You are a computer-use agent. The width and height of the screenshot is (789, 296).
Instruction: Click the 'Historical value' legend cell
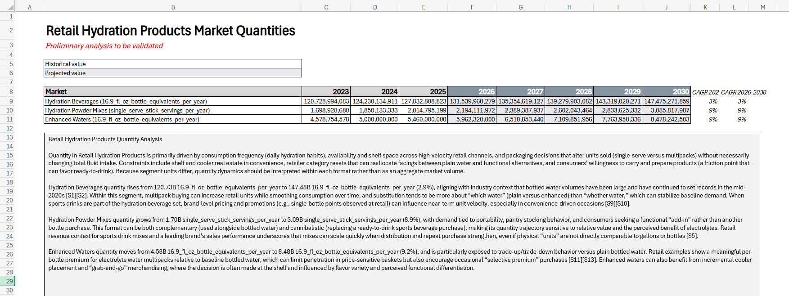(173, 64)
